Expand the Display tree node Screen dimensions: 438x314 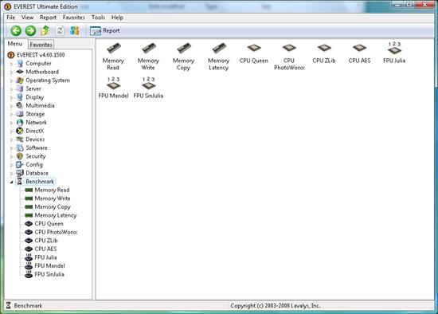pos(11,97)
